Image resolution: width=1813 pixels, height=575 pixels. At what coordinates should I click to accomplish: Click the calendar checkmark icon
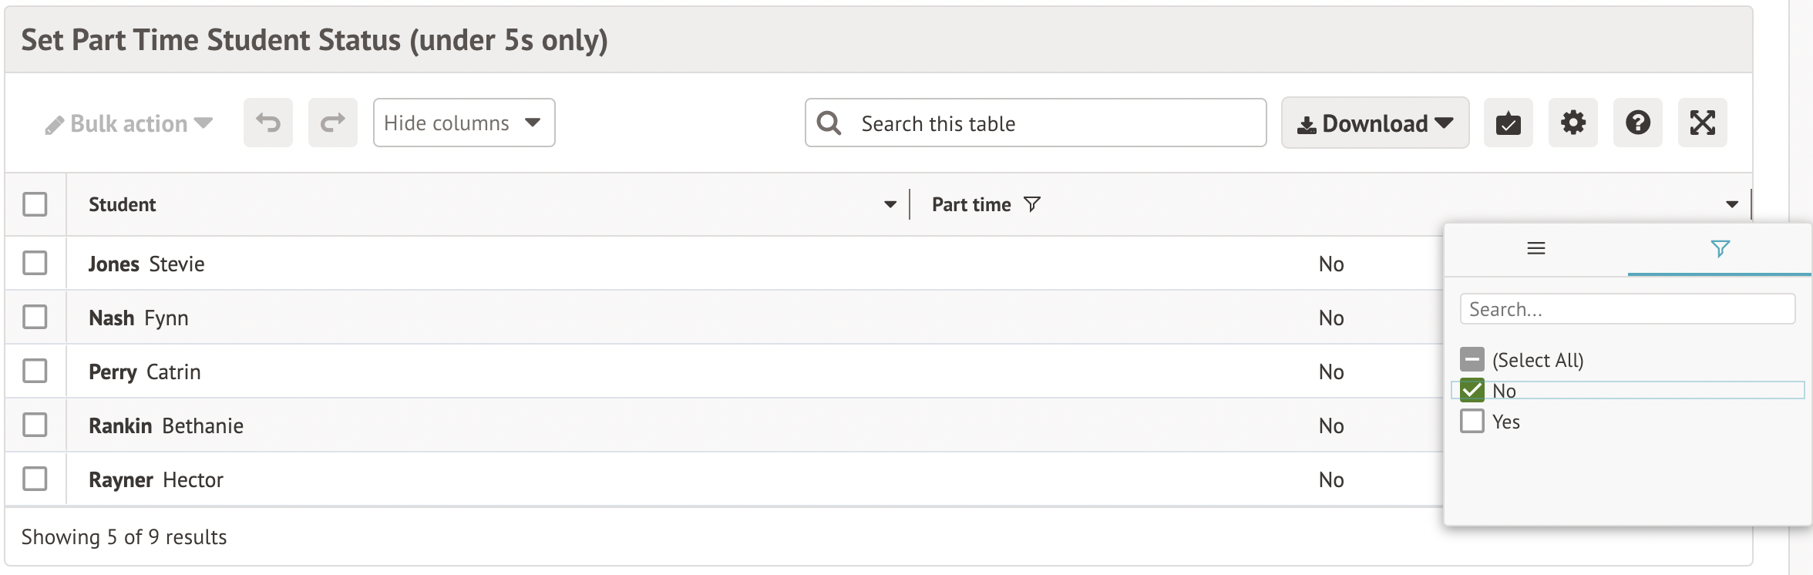coord(1508,123)
